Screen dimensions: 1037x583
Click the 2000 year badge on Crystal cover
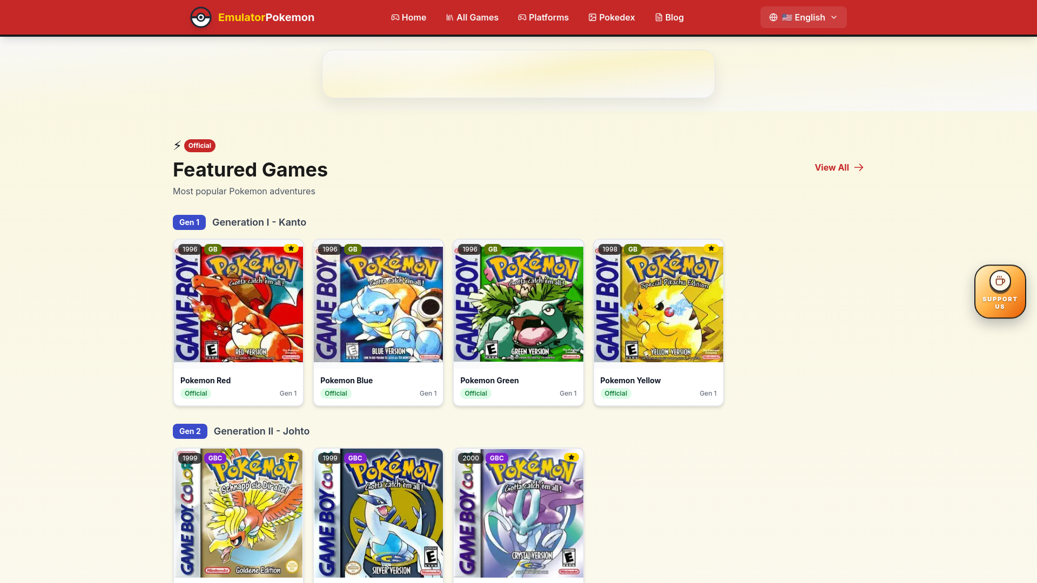[x=470, y=458]
